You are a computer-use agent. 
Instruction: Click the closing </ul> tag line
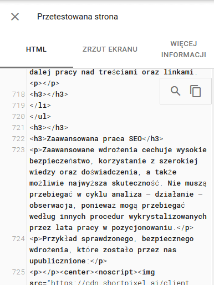pos(40,117)
